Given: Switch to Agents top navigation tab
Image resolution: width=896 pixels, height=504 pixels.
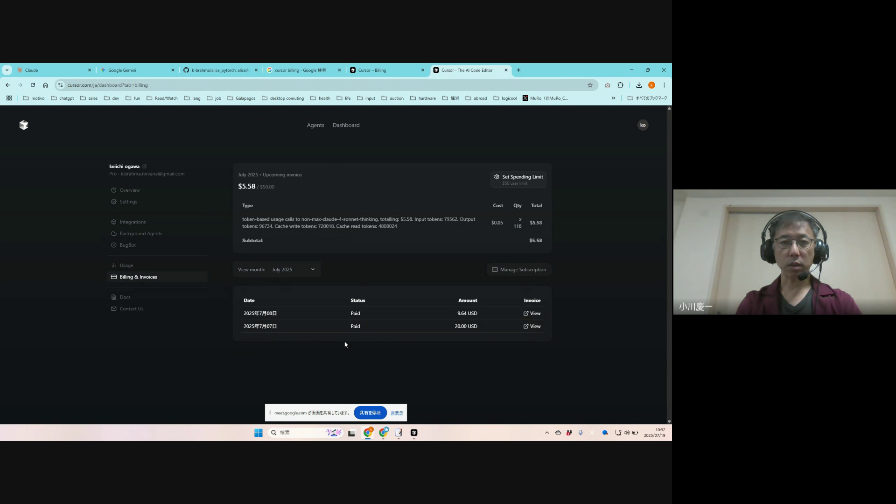Looking at the screenshot, I should [315, 125].
